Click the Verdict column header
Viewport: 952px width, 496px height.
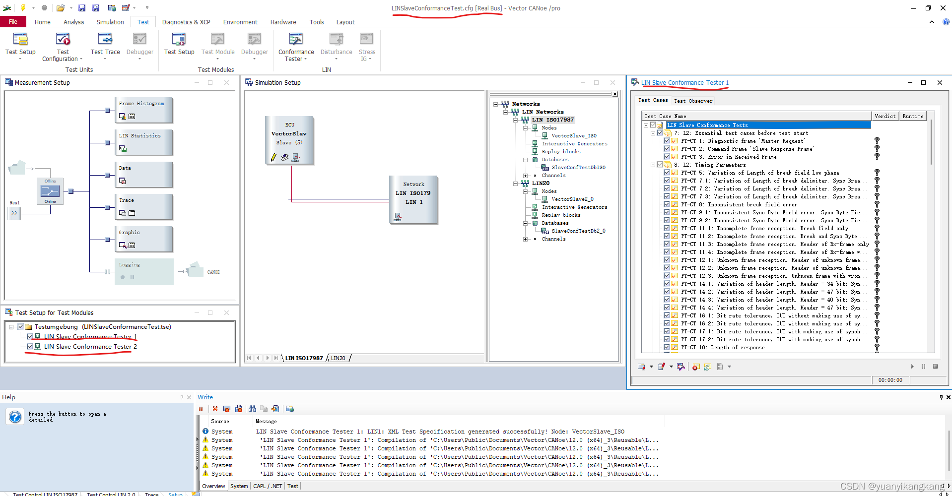coord(885,116)
